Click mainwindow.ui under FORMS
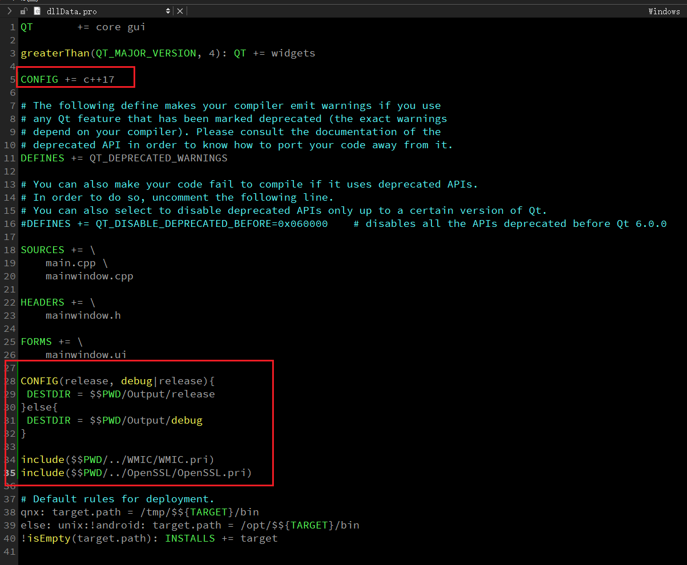The height and width of the screenshot is (565, 687). [86, 355]
